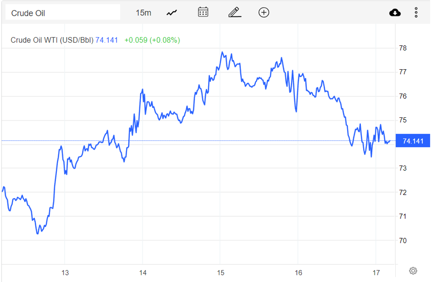The height and width of the screenshot is (282, 431).
Task: Open the three-dot more options menu
Action: pyautogui.click(x=416, y=13)
